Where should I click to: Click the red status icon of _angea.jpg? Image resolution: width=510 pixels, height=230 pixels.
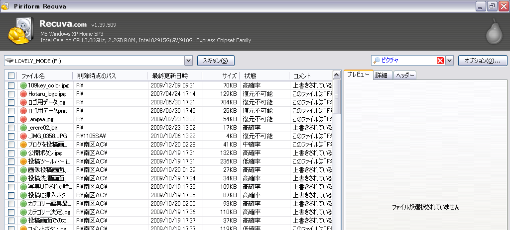(x=23, y=119)
